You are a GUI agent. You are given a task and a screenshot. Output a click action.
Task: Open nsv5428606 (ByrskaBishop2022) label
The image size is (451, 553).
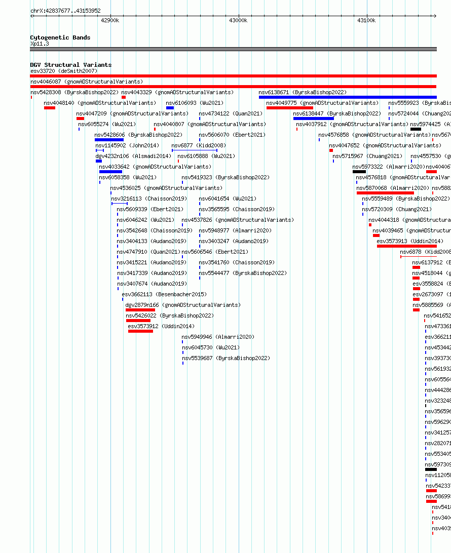(138, 134)
